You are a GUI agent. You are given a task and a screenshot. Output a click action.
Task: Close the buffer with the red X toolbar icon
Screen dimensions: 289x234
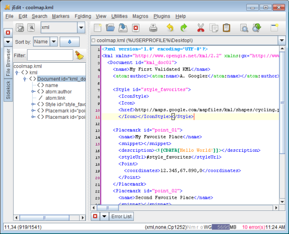(x=136, y=28)
